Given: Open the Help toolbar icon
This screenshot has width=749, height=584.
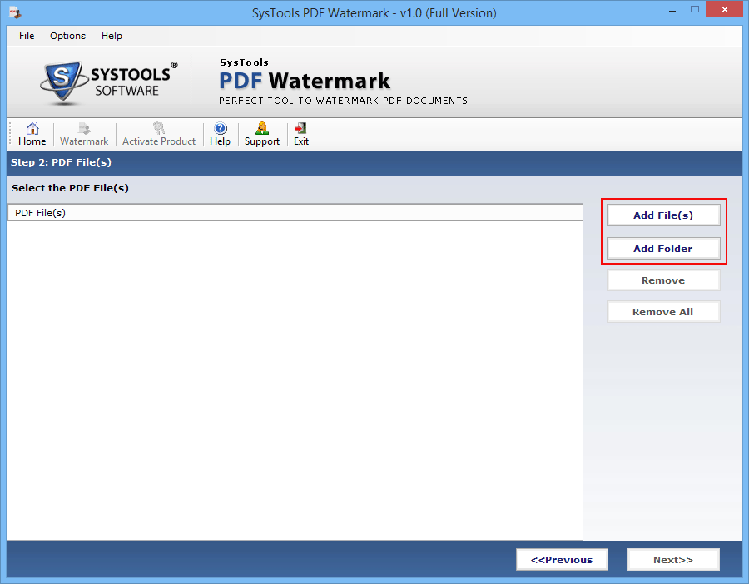Looking at the screenshot, I should click(220, 134).
